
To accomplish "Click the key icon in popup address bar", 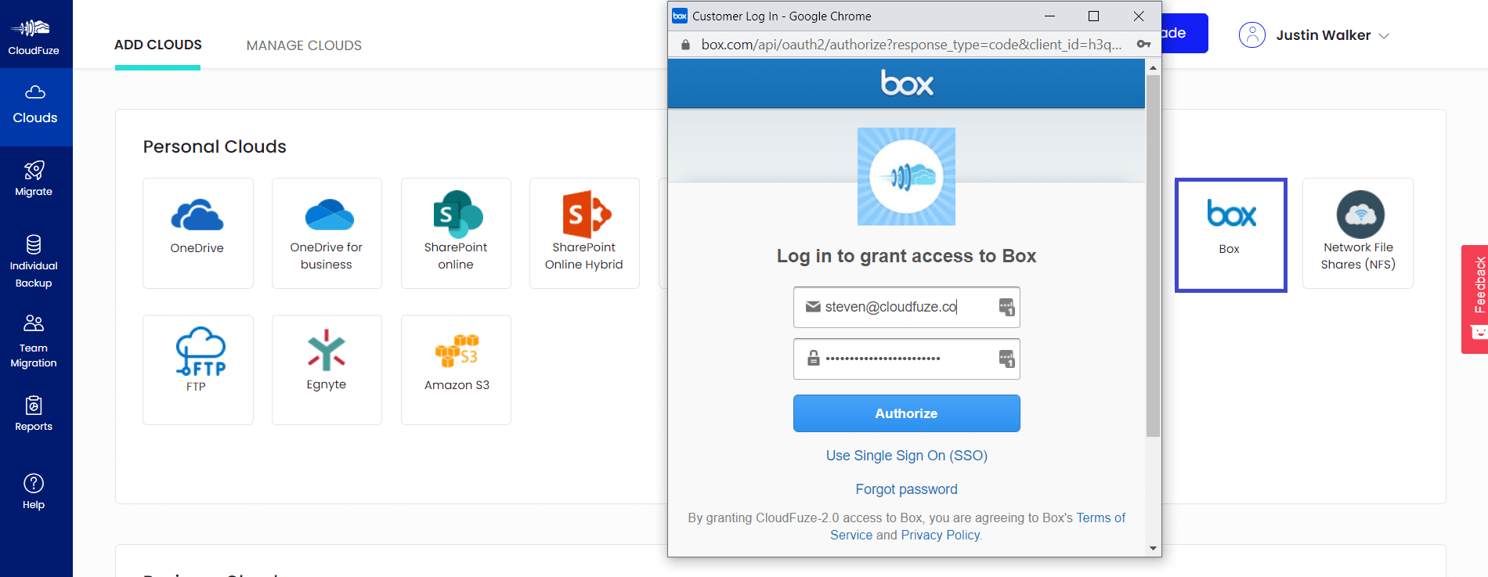I will tap(1143, 45).
